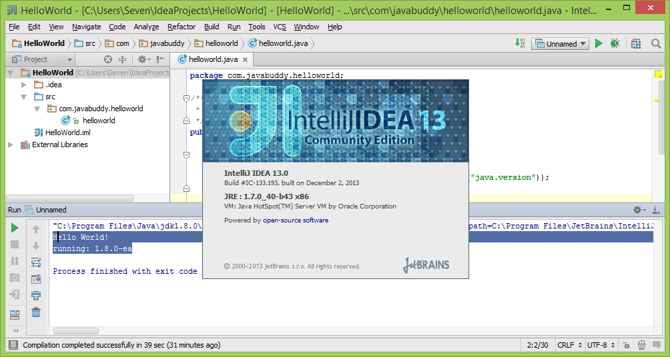Close the helloworld.java editor tab
This screenshot has height=357, width=670.
click(x=246, y=60)
